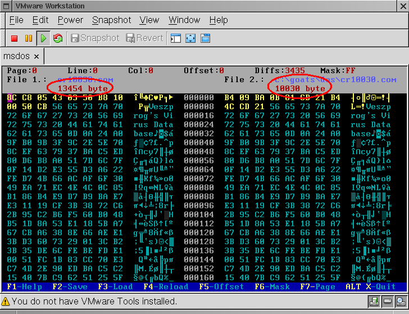Click the offset 000040 row label
This screenshot has height=314, width=409.
tap(199, 142)
